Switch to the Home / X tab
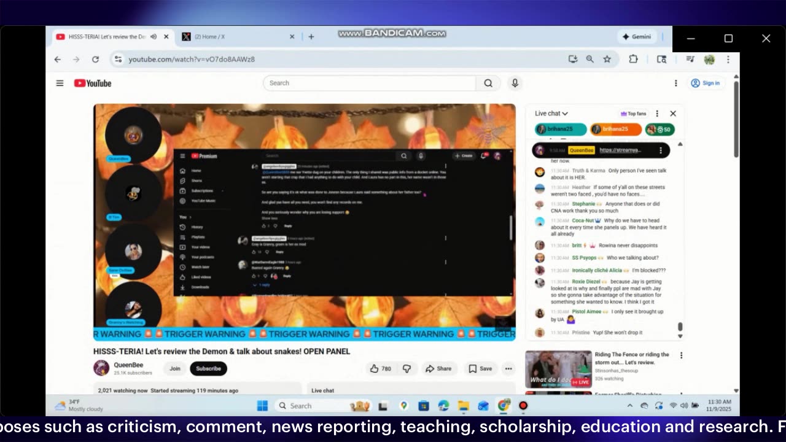The height and width of the screenshot is (442, 786). click(x=236, y=37)
